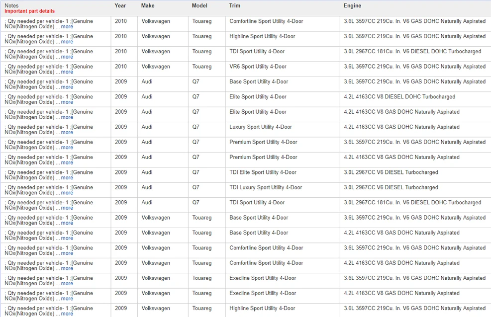
Task: Open 'more' link in Touareg Execline 4.2L row
Action: click(x=67, y=299)
